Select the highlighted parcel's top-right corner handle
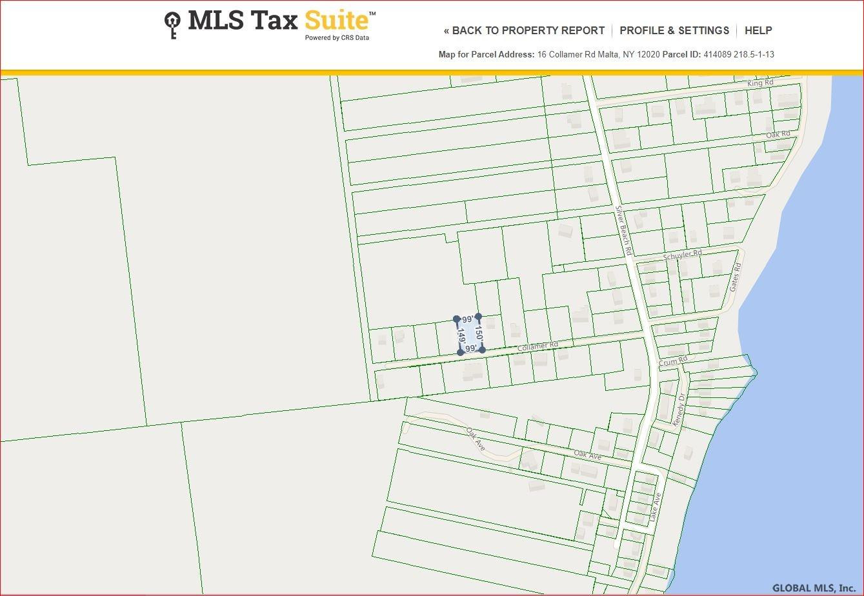Image resolution: width=864 pixels, height=596 pixels. coord(478,317)
